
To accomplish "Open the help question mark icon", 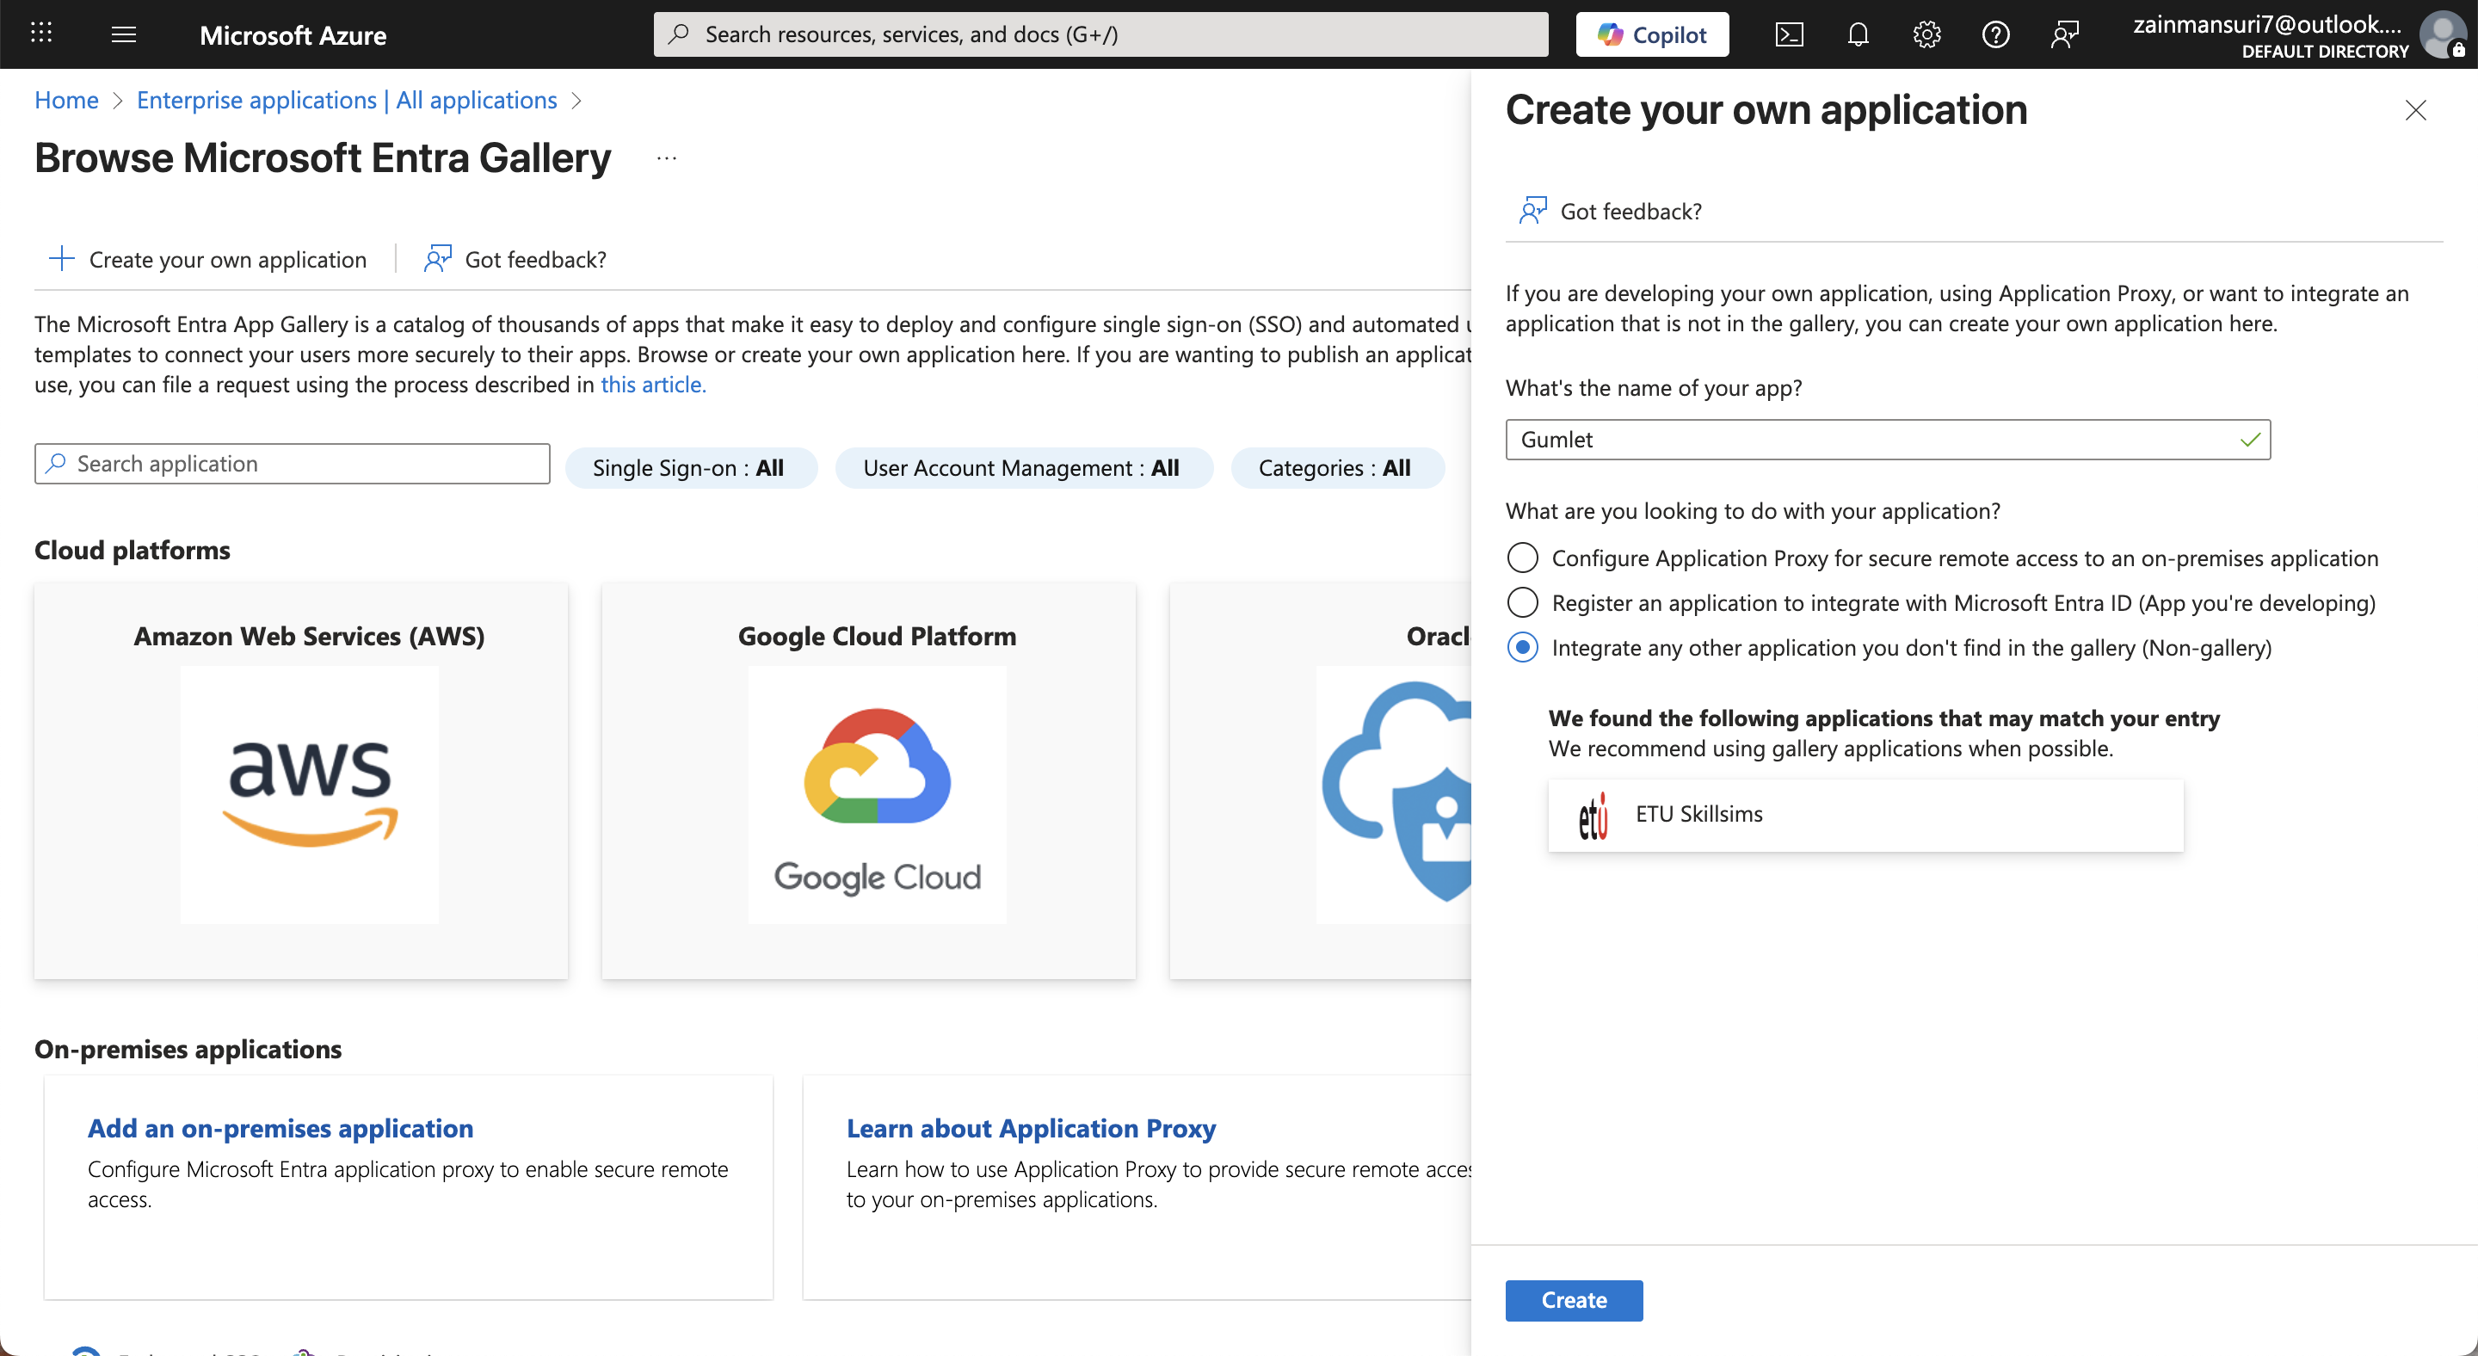I will tap(1996, 34).
